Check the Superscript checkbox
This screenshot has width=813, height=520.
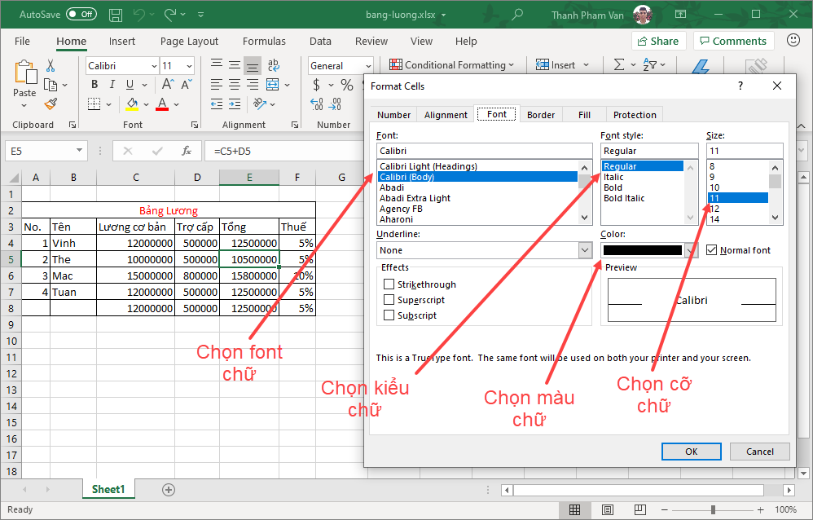(389, 299)
